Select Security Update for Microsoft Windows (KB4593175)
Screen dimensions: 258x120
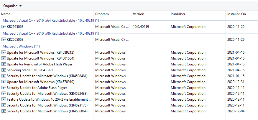pos(47,105)
